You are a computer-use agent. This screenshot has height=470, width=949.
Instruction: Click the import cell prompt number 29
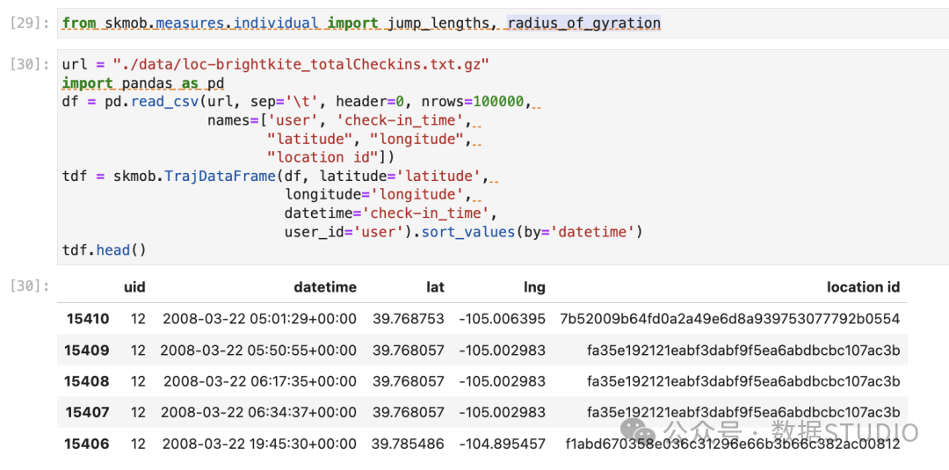coord(30,24)
